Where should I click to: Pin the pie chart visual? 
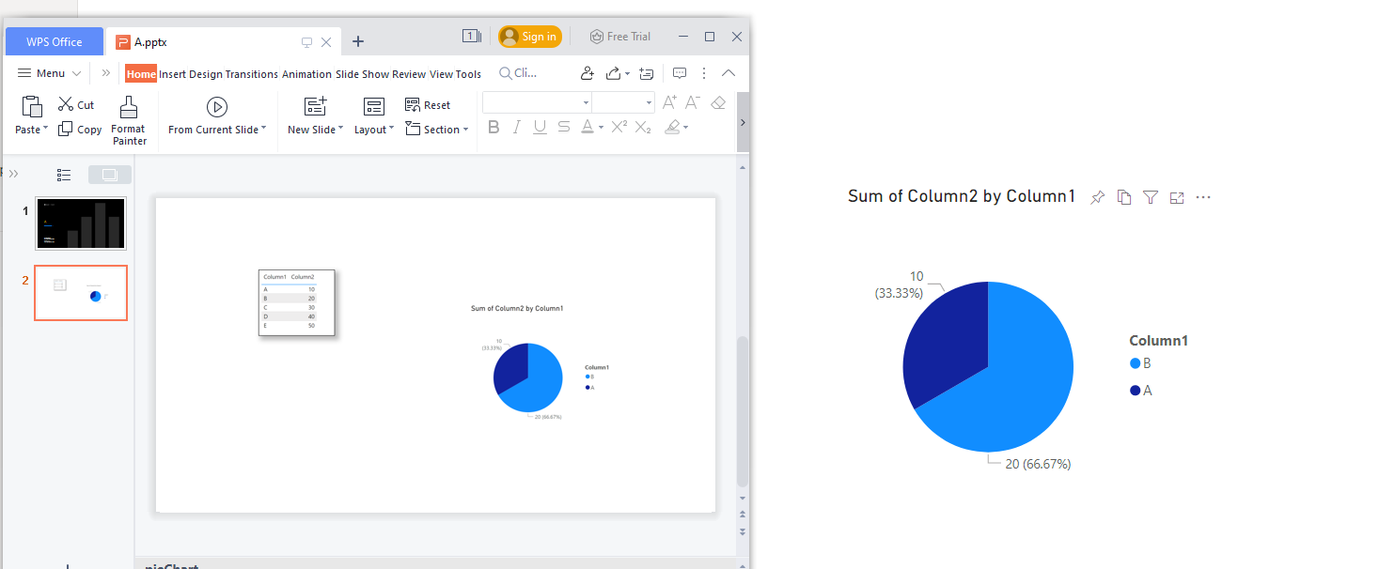1098,197
